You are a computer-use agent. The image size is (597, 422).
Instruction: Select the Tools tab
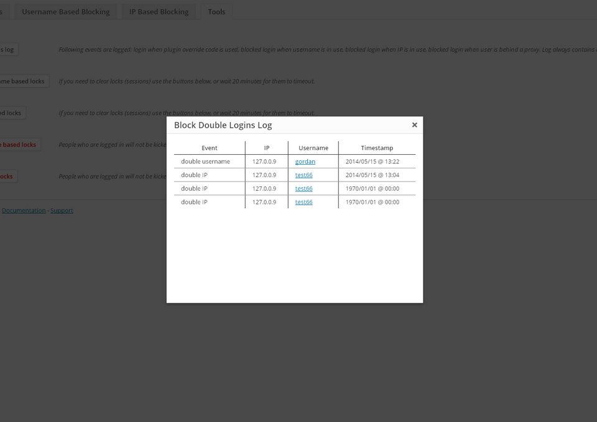(x=216, y=12)
